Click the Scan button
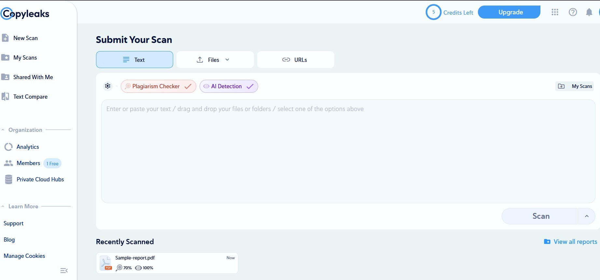This screenshot has height=280, width=600. (540, 216)
